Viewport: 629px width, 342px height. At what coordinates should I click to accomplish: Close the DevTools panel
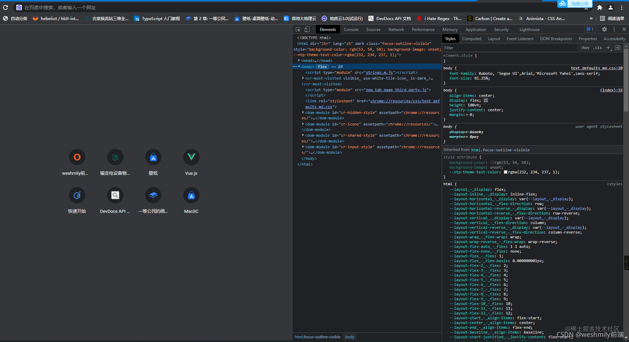pyautogui.click(x=624, y=30)
